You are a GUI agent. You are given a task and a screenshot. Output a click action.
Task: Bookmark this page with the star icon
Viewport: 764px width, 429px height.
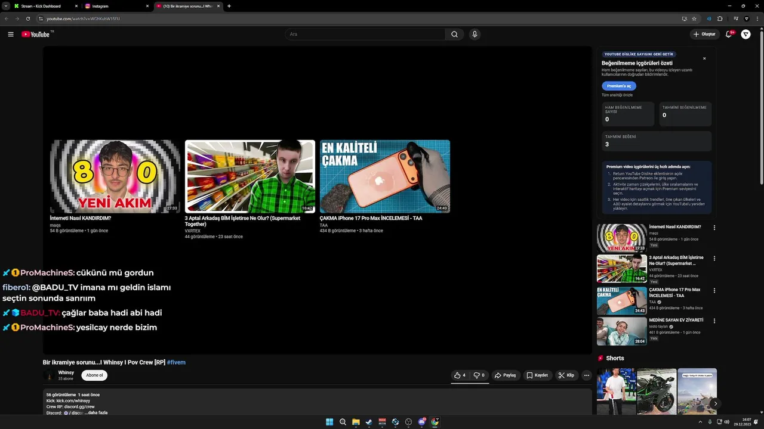[694, 18]
